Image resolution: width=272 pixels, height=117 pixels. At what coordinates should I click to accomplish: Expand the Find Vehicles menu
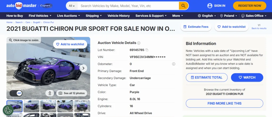(x=40, y=16)
